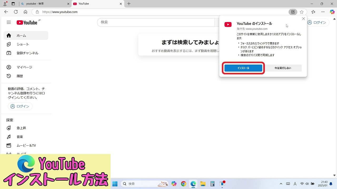Open the tab actions menu icon
The height and width of the screenshot is (189, 337).
point(13,4)
